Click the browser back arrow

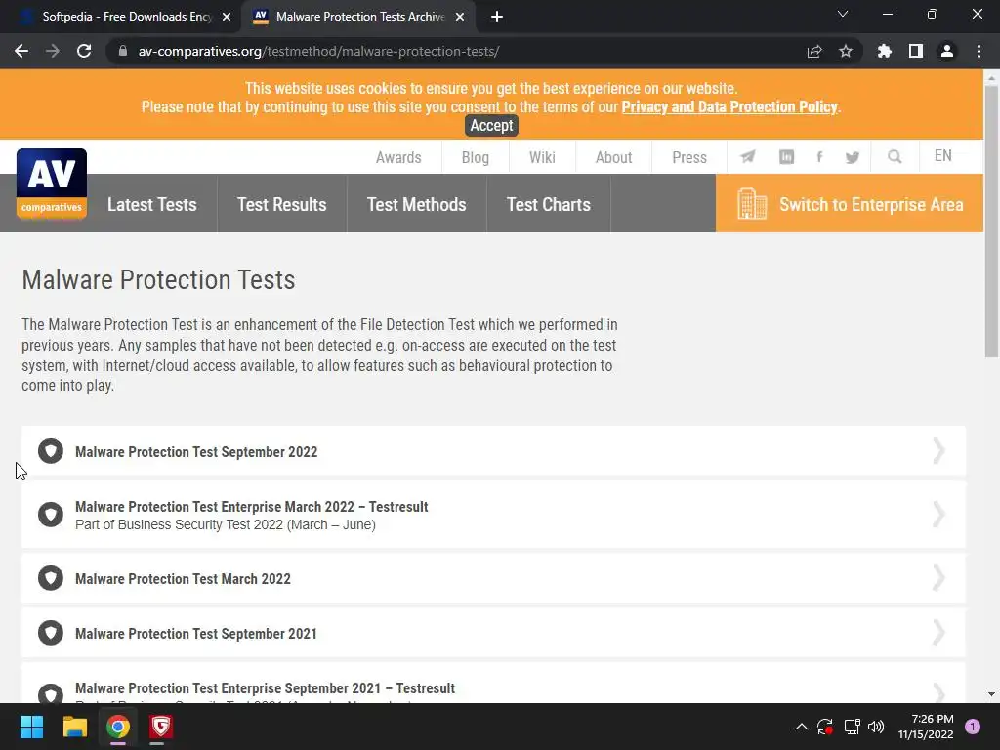click(21, 51)
